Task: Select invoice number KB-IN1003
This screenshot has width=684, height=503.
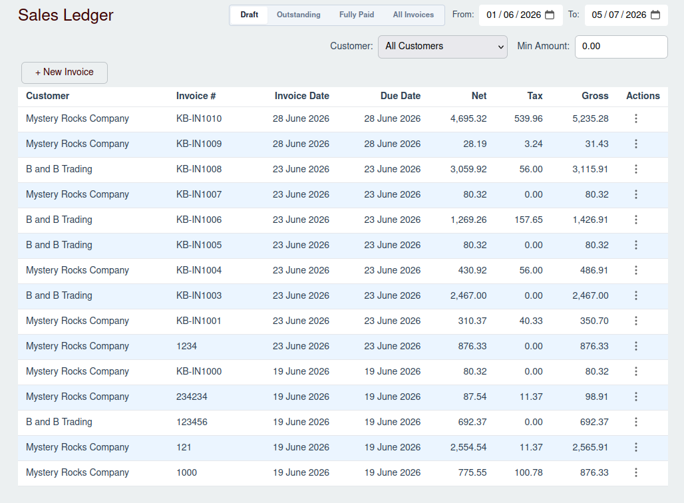Action: [199, 296]
